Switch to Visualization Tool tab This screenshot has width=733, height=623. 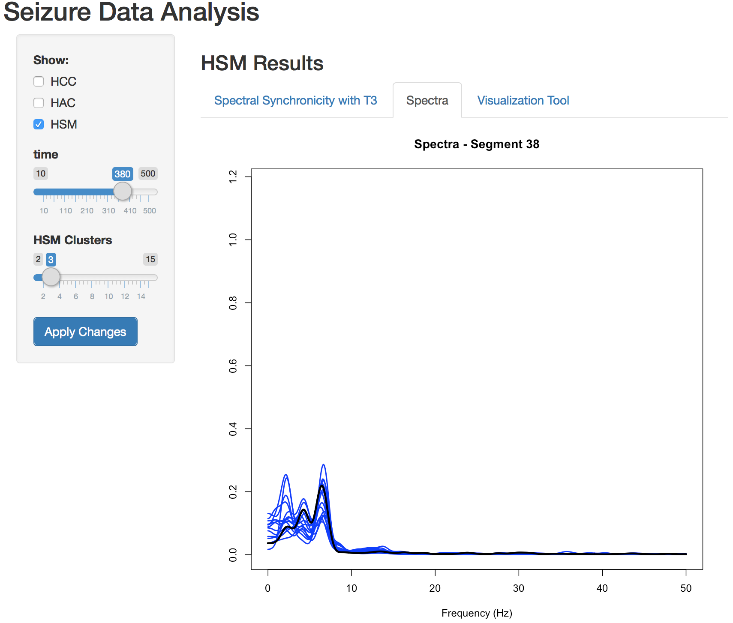[523, 101]
